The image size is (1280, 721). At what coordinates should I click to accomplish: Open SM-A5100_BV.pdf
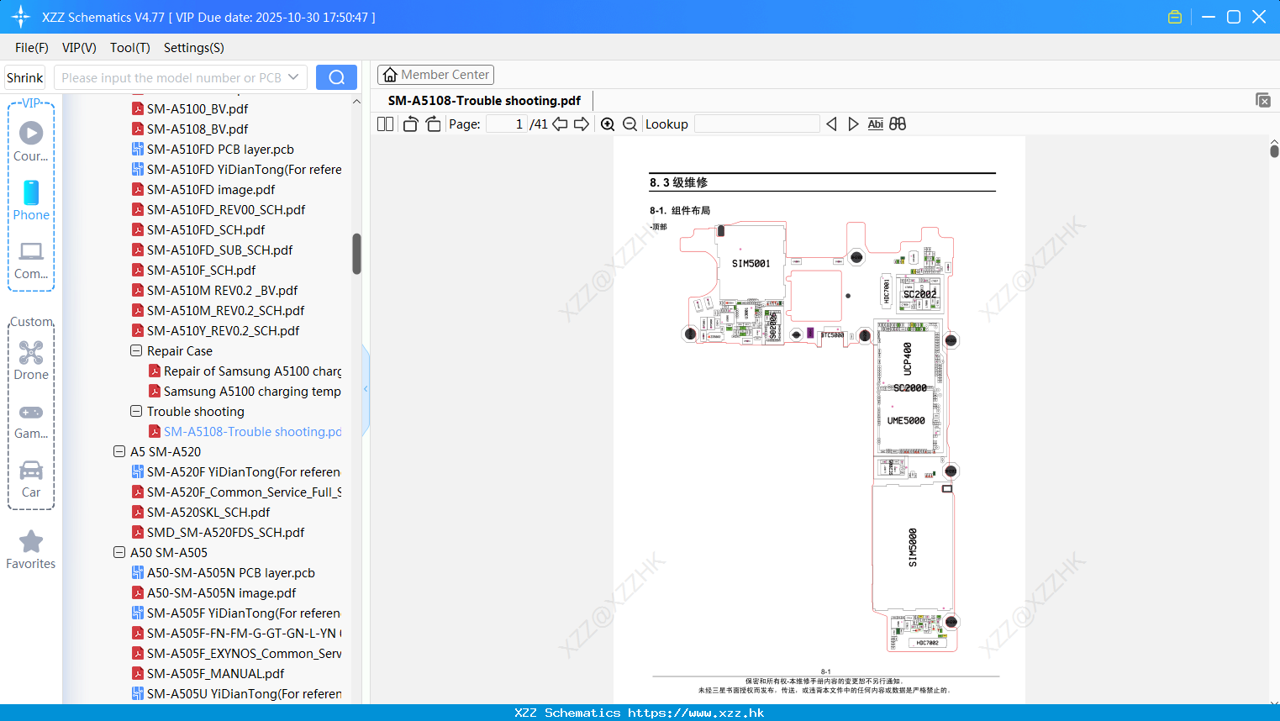[x=198, y=108]
